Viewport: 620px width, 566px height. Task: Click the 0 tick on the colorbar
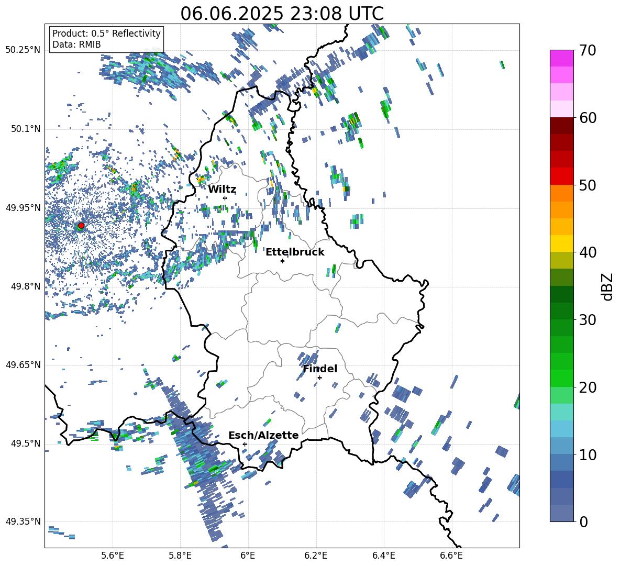pyautogui.click(x=583, y=521)
